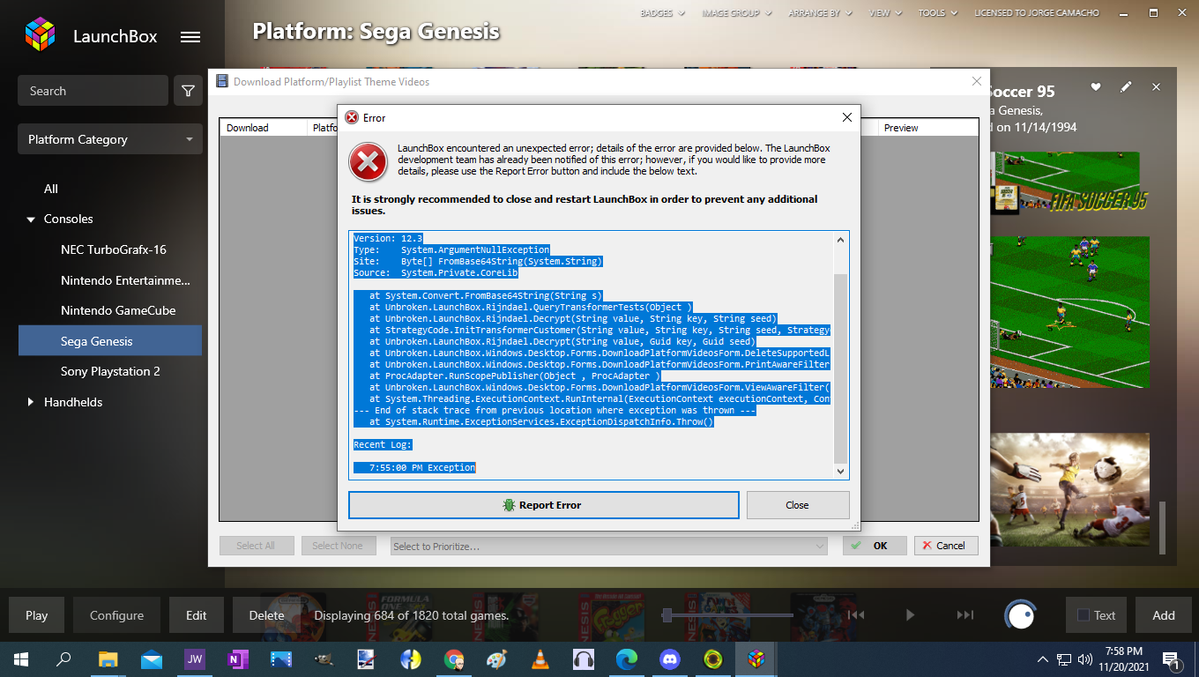The image size is (1199, 677).
Task: Click the FIFA Soccer 95 gameplay screenshot
Action: [1069, 312]
